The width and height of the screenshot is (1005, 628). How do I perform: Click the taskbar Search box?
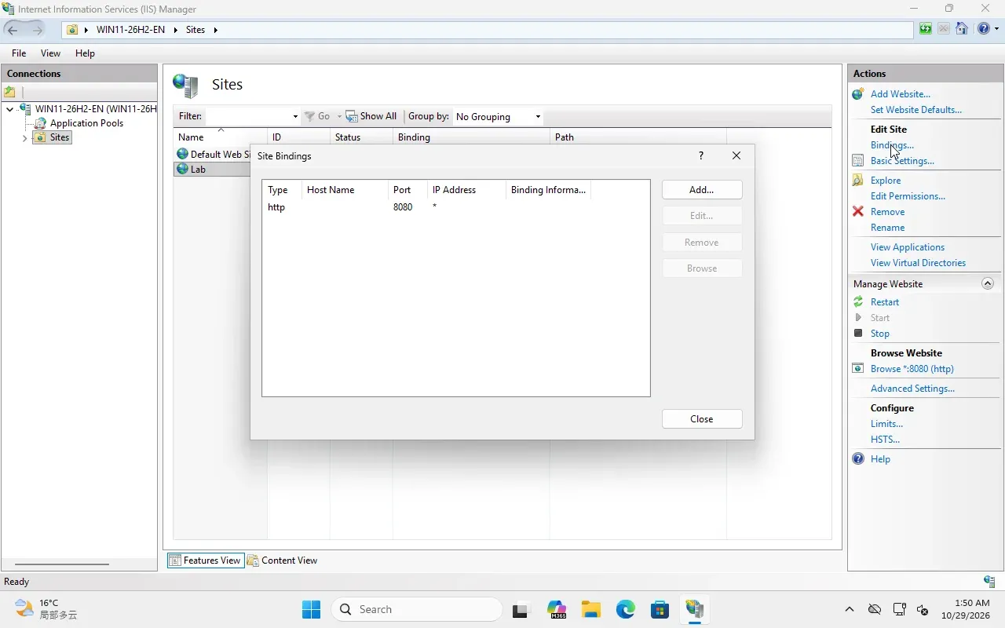[416, 609]
